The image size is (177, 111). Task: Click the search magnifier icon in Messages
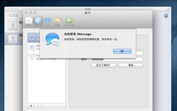click(x=11, y=15)
